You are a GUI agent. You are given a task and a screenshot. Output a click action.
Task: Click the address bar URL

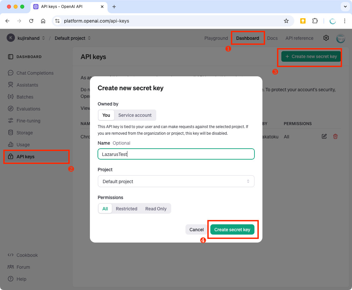[x=97, y=21]
